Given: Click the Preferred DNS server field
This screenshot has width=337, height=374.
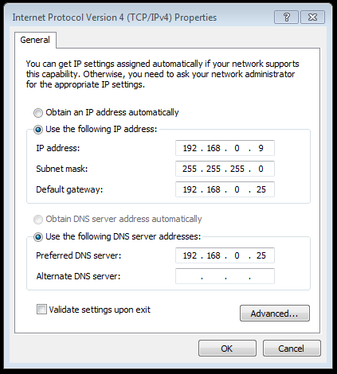Looking at the screenshot, I should [x=225, y=255].
